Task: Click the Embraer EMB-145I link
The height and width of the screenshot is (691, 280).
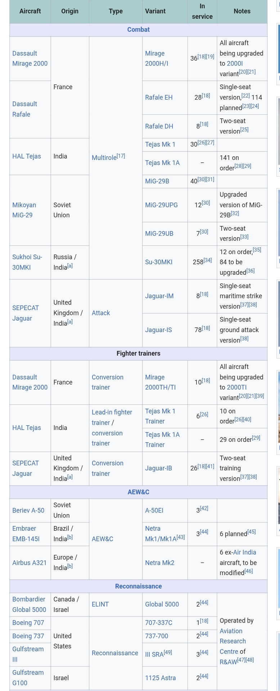Action: point(26,534)
